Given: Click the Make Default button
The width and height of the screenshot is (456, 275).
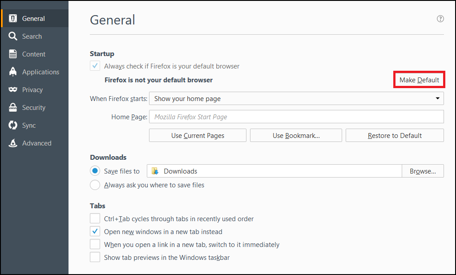Looking at the screenshot, I should (x=419, y=80).
